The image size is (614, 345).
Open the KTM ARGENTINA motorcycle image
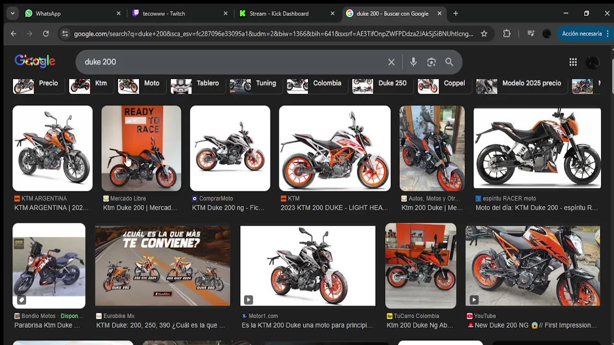[x=52, y=149]
